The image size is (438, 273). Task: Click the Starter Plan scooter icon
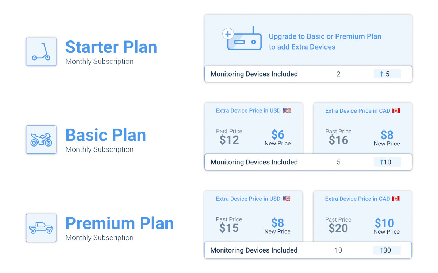click(x=41, y=51)
